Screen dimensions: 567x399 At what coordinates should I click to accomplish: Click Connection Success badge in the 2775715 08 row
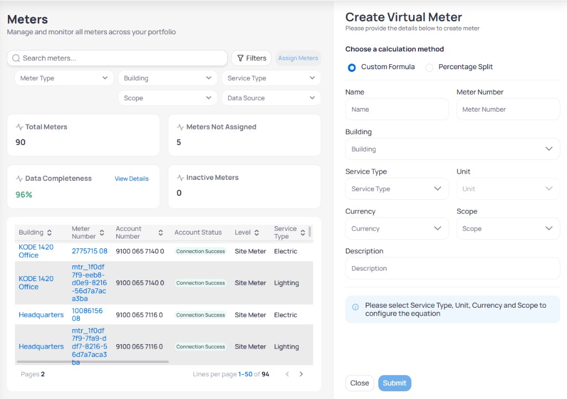pos(200,251)
